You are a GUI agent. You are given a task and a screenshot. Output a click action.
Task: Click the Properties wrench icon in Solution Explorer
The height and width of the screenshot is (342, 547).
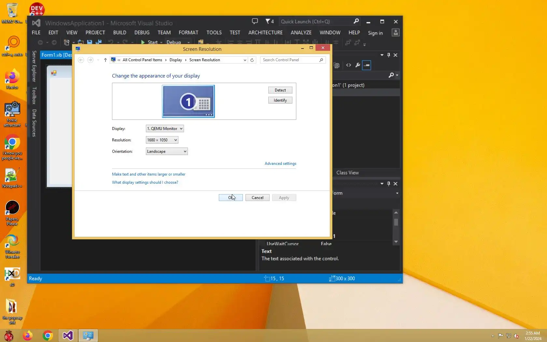358,65
